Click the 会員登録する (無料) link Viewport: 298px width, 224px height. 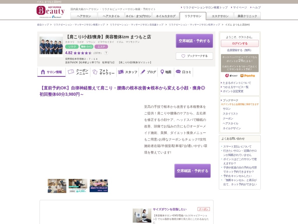(x=239, y=50)
